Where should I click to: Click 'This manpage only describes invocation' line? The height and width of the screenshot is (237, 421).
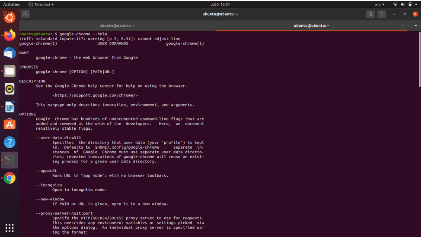(x=115, y=105)
